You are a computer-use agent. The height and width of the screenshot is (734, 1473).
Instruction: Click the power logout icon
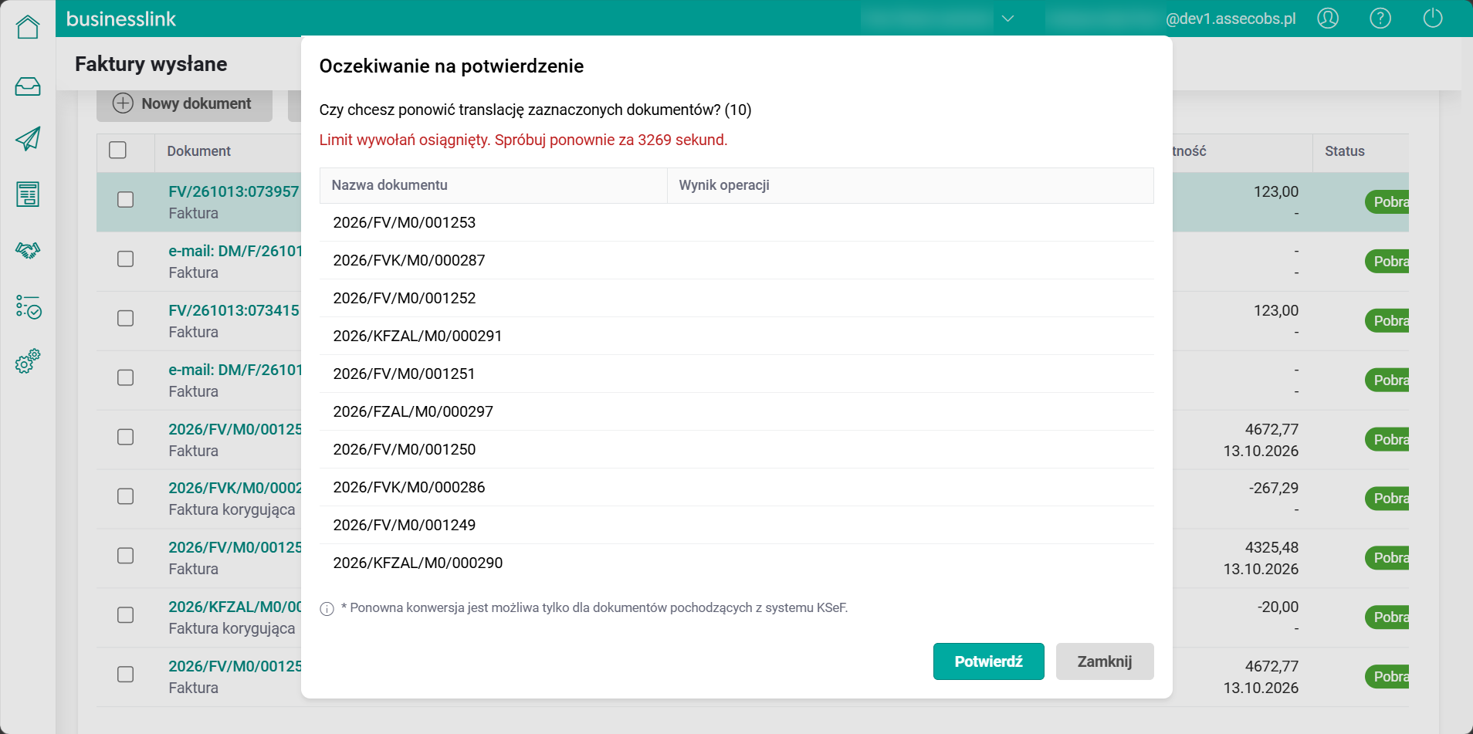pyautogui.click(x=1433, y=18)
